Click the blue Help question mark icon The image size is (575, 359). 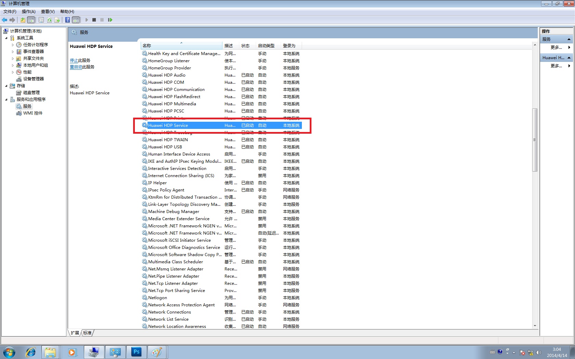click(67, 20)
